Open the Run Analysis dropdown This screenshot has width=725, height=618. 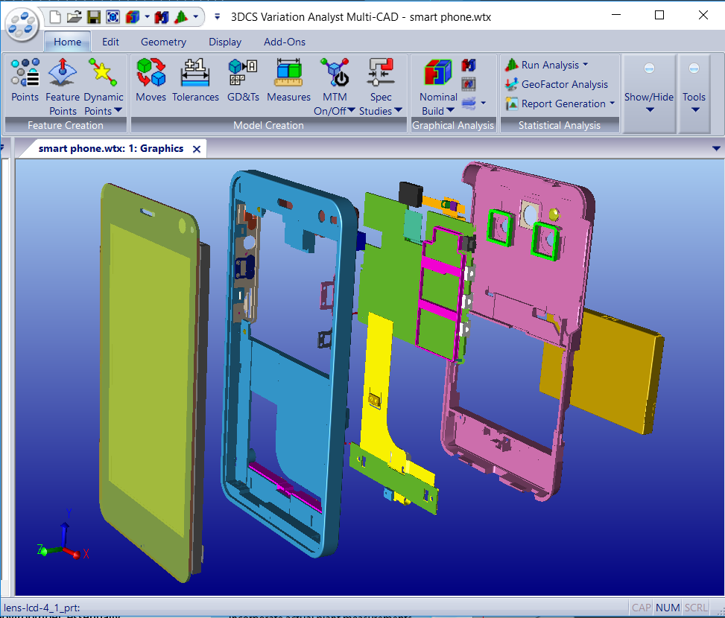coord(585,65)
